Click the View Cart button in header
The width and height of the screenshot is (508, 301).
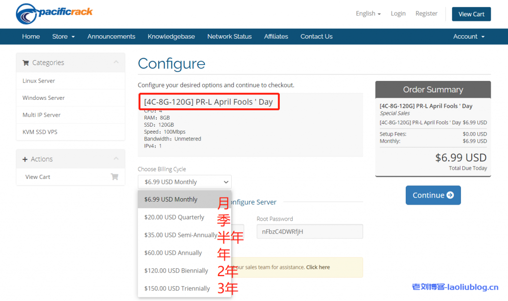(x=471, y=14)
